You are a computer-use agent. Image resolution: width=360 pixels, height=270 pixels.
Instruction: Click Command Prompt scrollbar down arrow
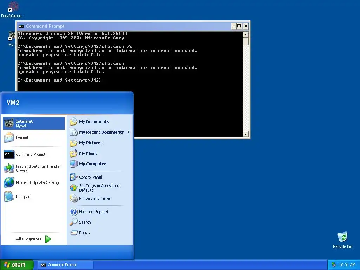point(245,134)
